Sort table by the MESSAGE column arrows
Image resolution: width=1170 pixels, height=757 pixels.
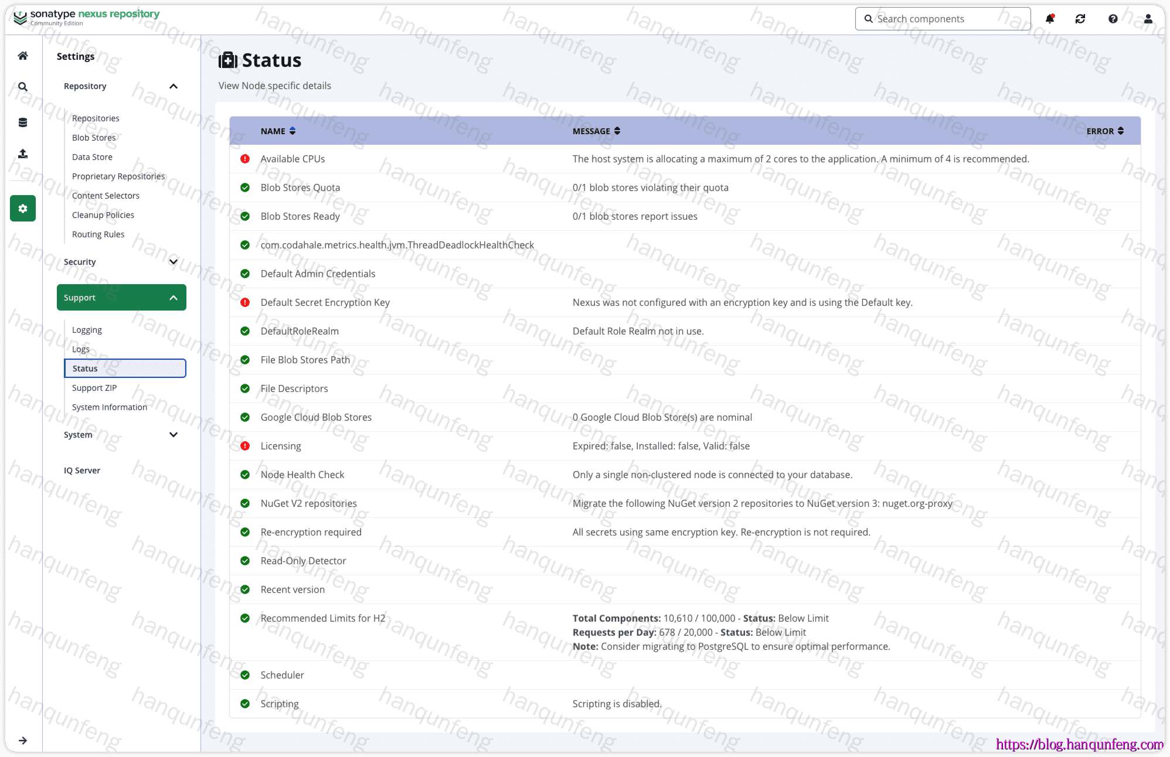pos(617,131)
